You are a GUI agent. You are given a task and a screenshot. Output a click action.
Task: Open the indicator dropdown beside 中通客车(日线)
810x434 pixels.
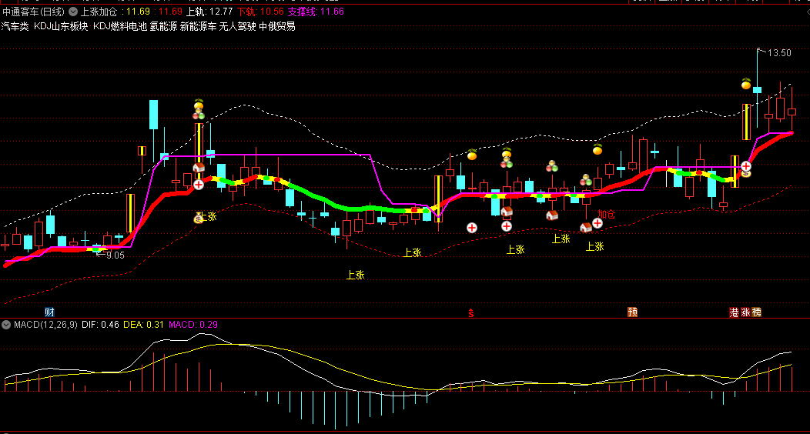(x=72, y=12)
